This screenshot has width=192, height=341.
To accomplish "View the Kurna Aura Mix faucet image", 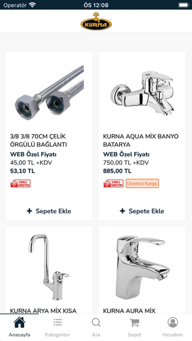I will point(142,267).
